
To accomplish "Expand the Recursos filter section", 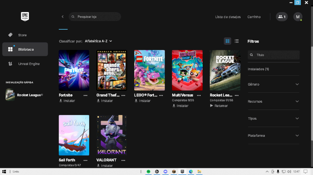I will [x=273, y=101].
